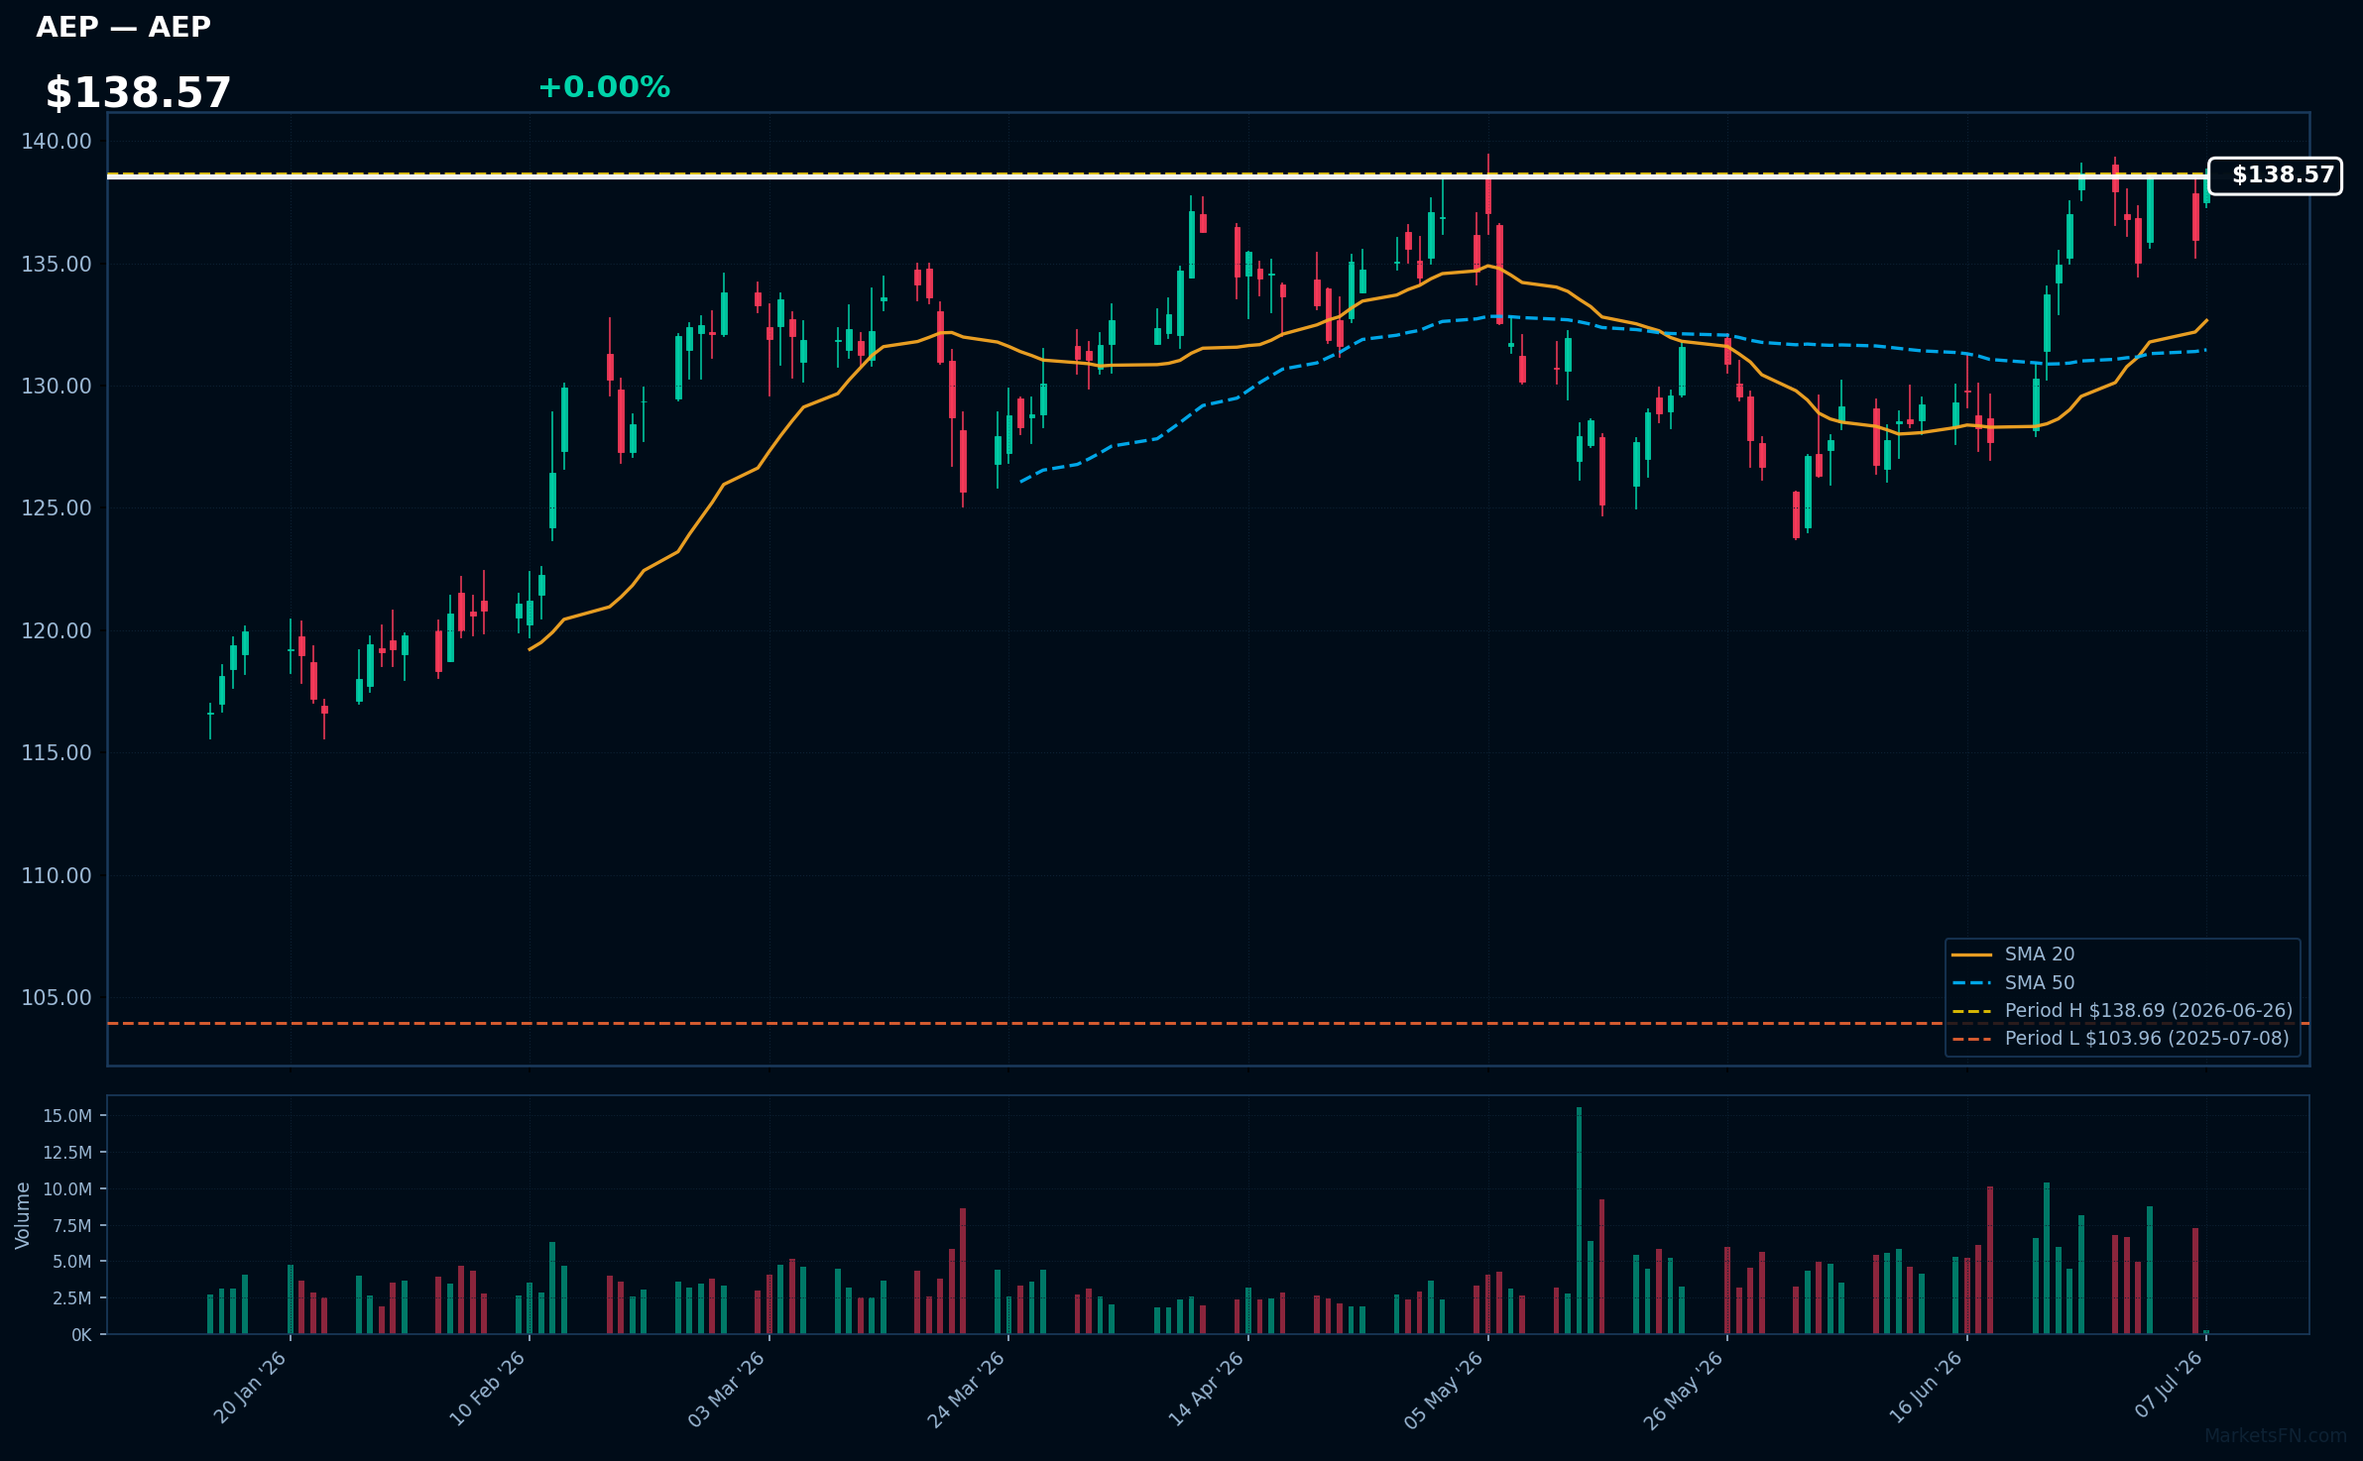Click the SMA 50 legend entry

coord(2039,983)
